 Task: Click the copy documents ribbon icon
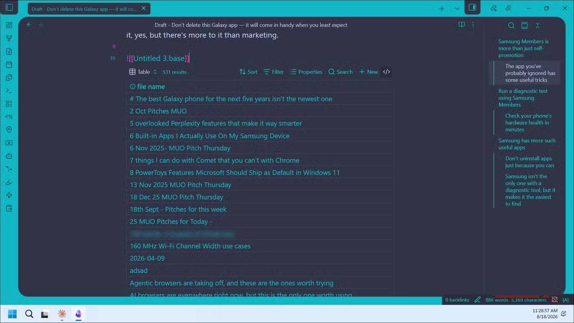pos(9,77)
